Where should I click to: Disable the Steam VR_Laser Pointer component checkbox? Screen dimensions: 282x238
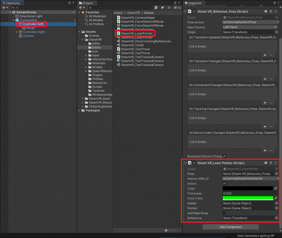(x=194, y=163)
